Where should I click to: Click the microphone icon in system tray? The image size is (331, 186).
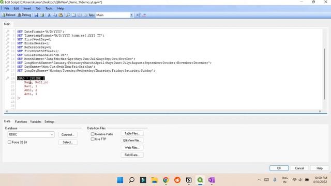pos(275,180)
